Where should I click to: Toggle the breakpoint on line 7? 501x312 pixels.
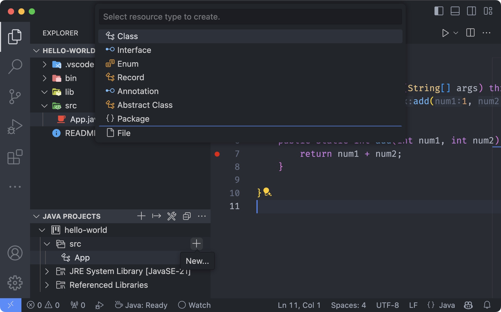coord(217,154)
